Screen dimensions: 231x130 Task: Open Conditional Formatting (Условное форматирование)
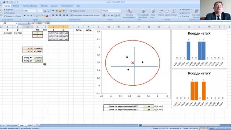click(130, 13)
